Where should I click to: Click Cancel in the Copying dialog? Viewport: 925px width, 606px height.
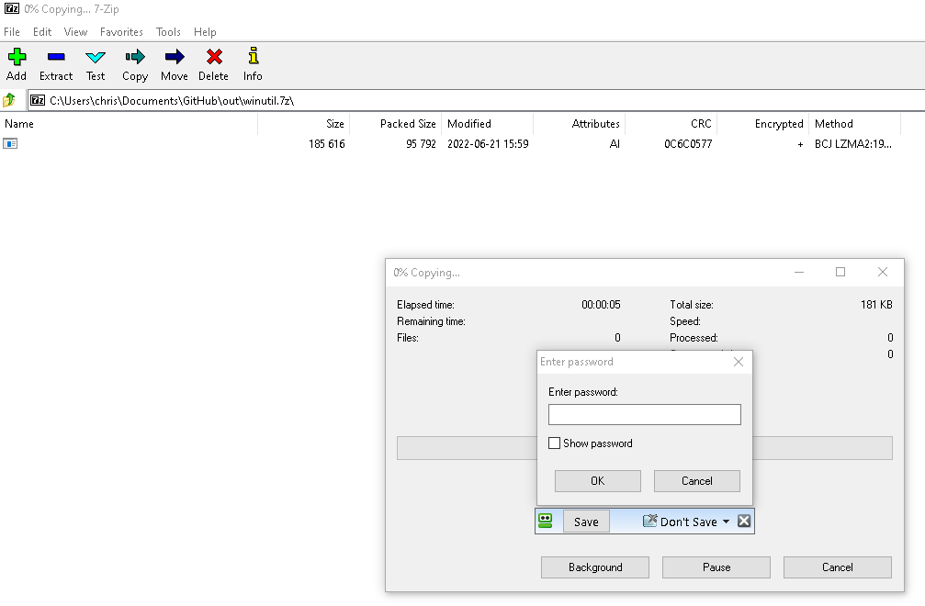coord(837,567)
